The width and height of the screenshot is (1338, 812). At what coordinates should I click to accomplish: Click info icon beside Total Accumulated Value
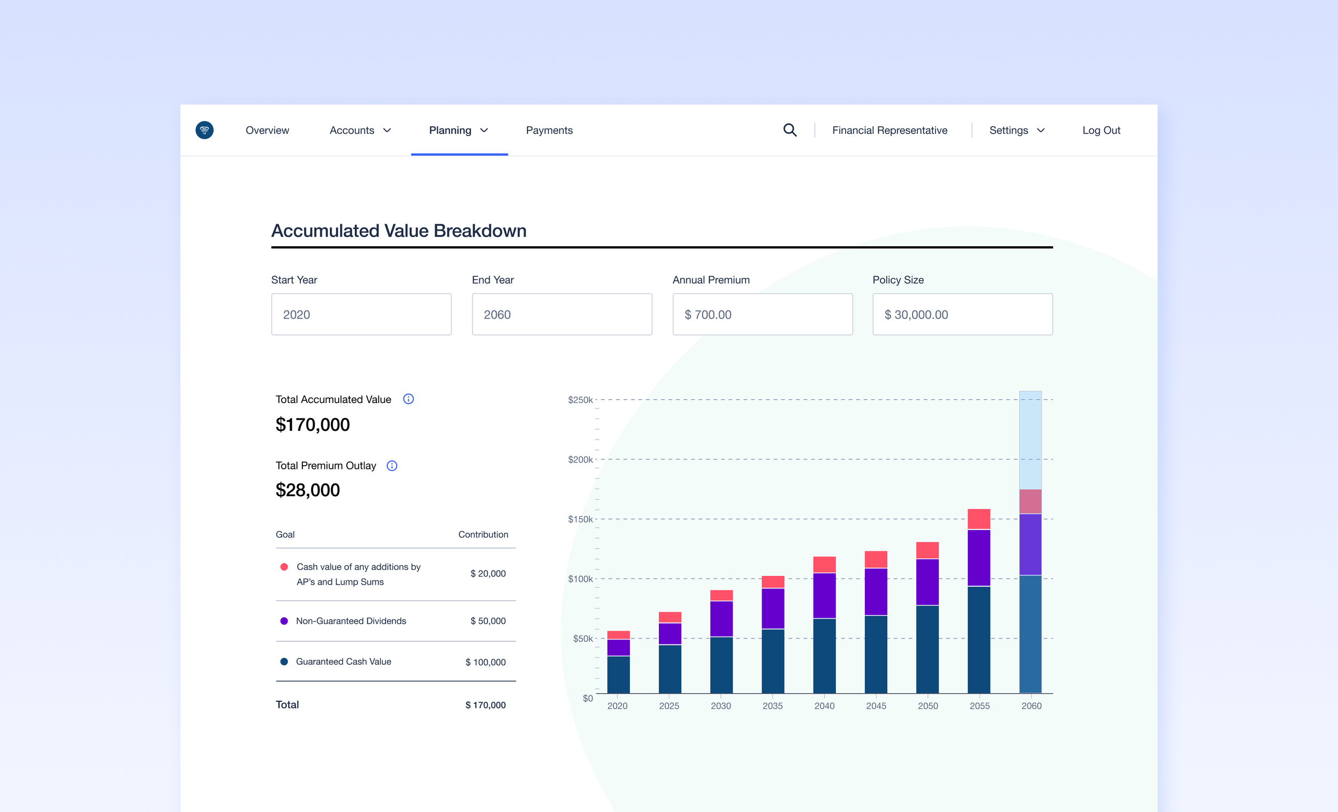(x=408, y=399)
